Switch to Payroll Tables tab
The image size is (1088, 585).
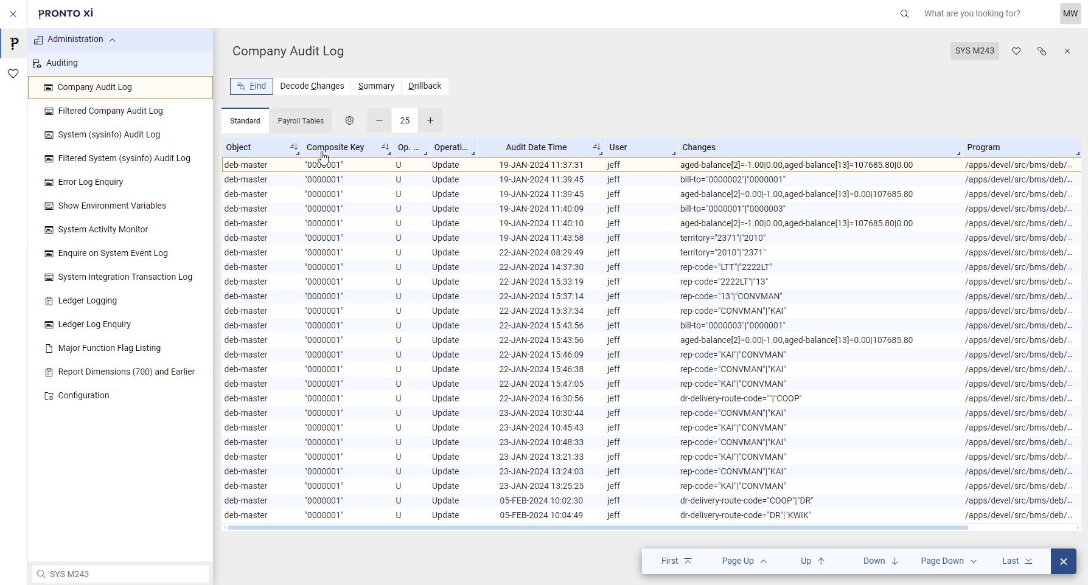tap(301, 121)
